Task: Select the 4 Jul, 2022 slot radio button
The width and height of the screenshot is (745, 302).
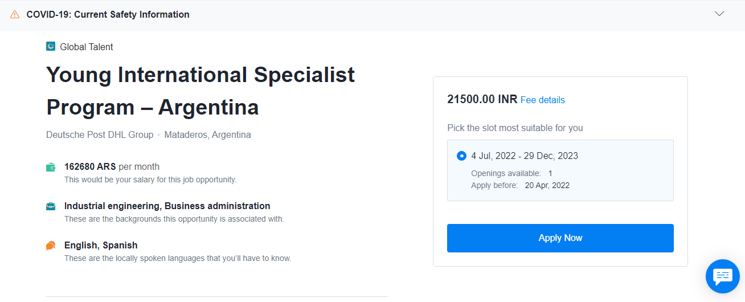Action: click(461, 156)
